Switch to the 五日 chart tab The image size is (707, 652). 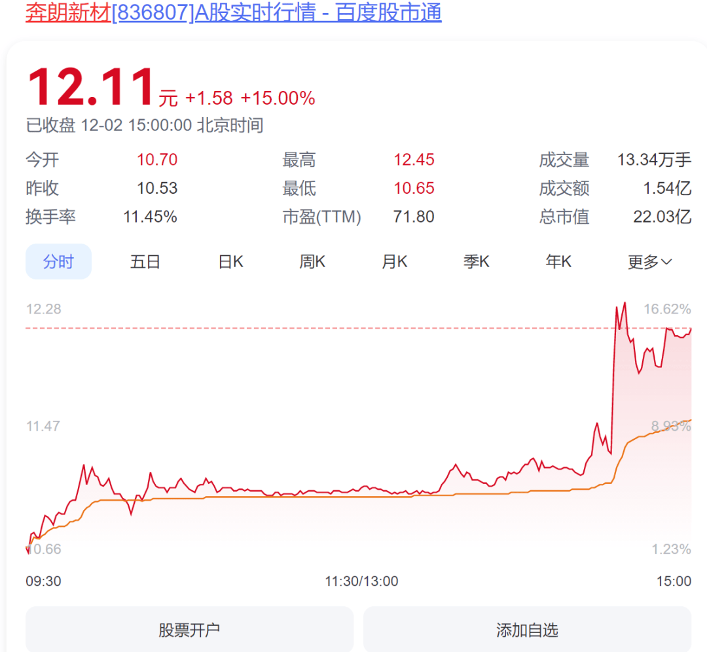[x=145, y=262]
